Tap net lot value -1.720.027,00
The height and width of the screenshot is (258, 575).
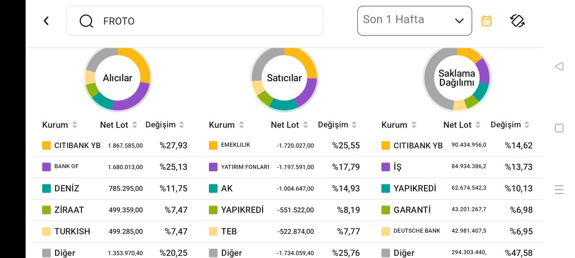295,145
